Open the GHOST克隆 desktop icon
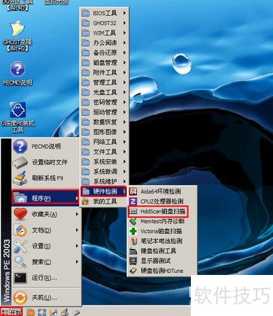273x316 pixels. click(17, 36)
